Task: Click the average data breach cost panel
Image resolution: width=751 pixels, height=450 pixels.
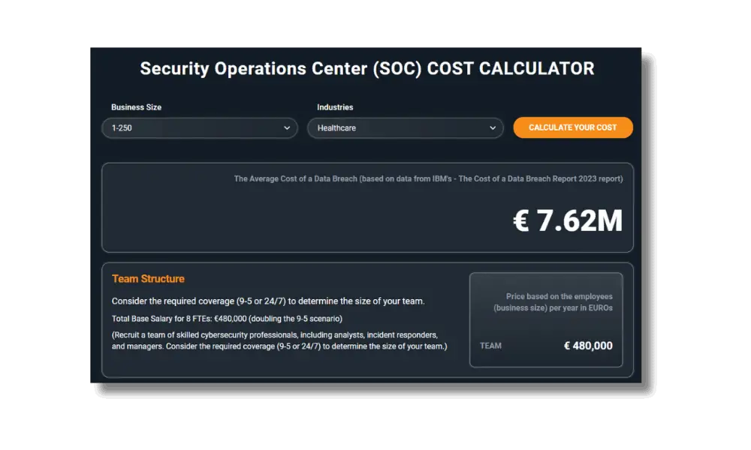Action: [366, 208]
